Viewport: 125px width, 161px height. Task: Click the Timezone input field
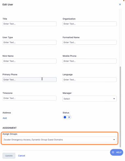point(29,98)
